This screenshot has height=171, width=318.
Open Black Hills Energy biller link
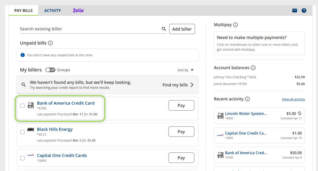[x=55, y=129]
